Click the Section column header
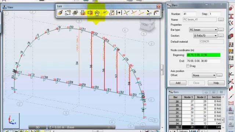 (x=214, y=97)
